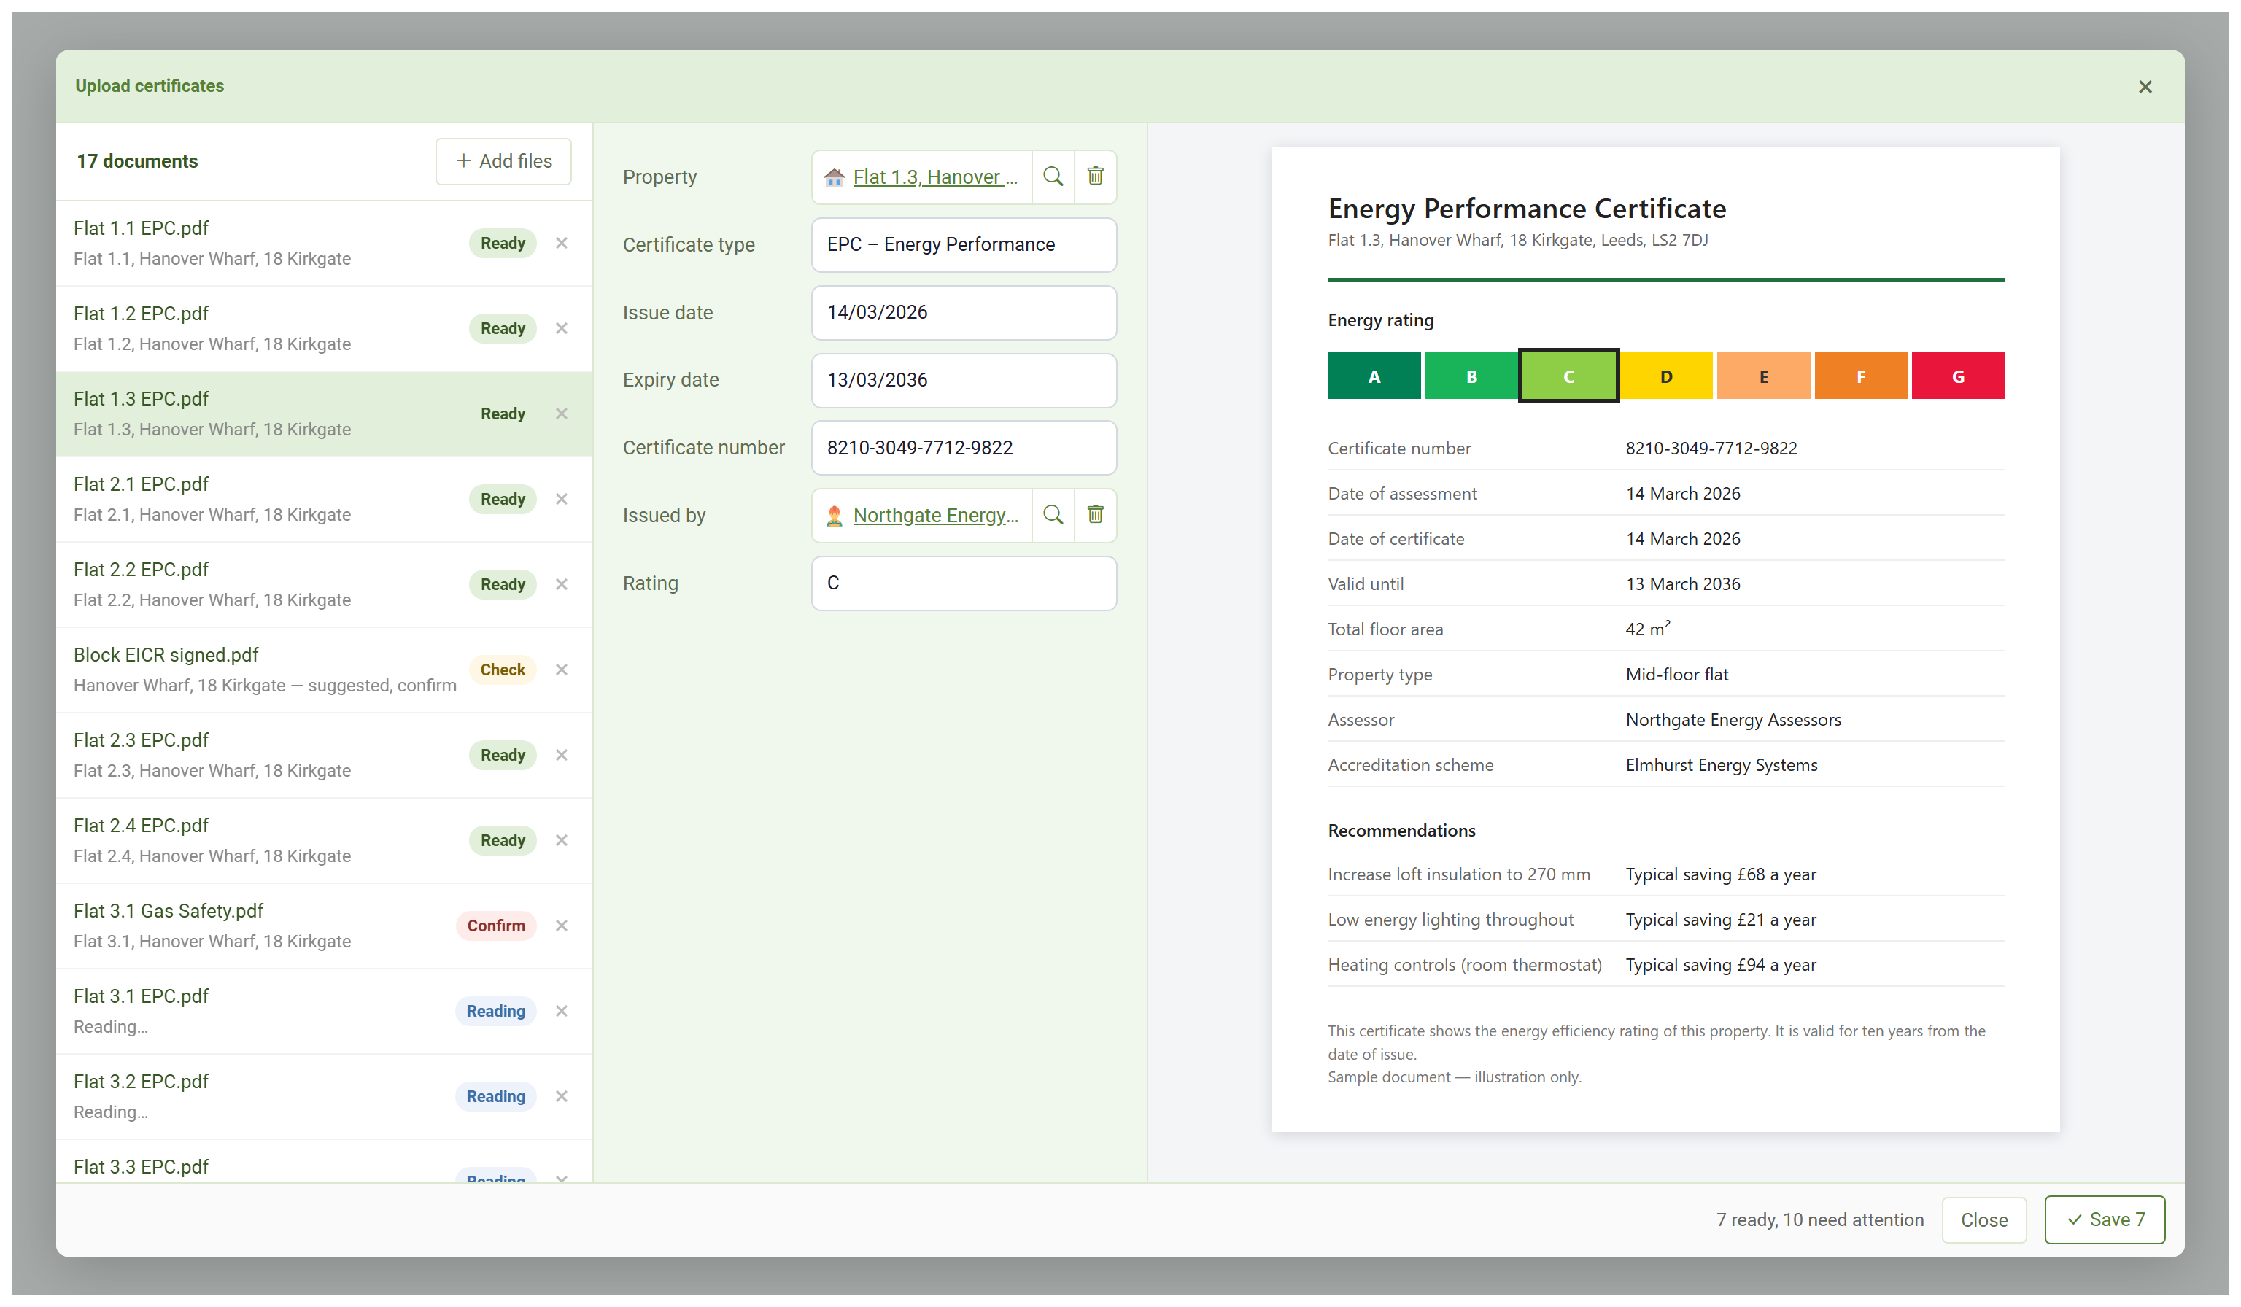The image size is (2241, 1307).
Task: Remove Block EICR signed.pdf from the list
Action: click(x=561, y=670)
